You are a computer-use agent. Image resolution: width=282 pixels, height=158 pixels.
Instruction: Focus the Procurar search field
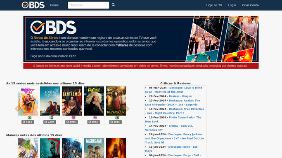click(88, 5)
